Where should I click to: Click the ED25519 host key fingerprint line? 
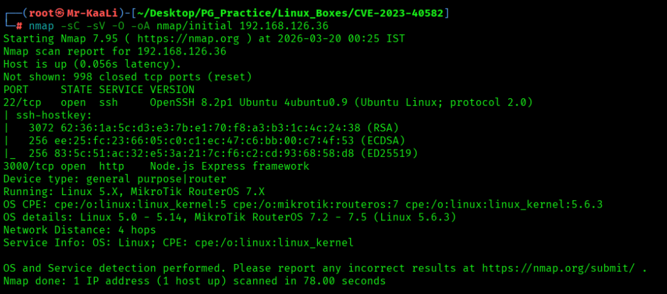point(223,153)
